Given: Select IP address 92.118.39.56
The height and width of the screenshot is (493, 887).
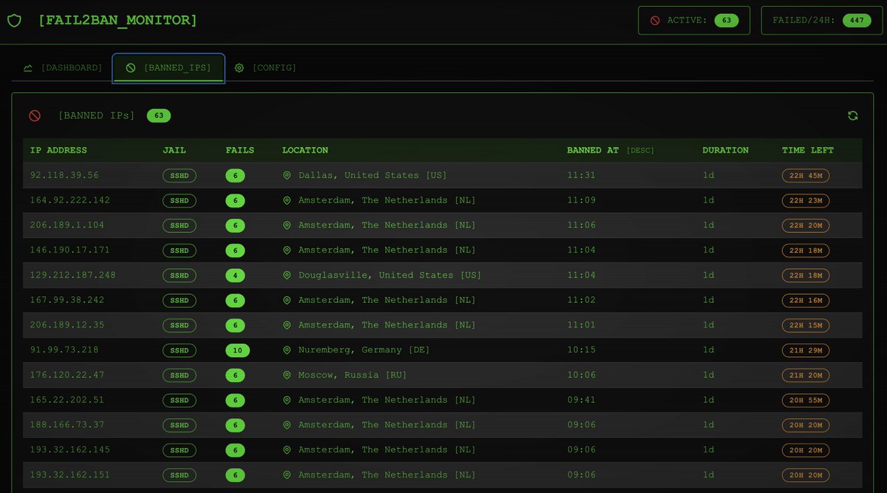Looking at the screenshot, I should 64,176.
